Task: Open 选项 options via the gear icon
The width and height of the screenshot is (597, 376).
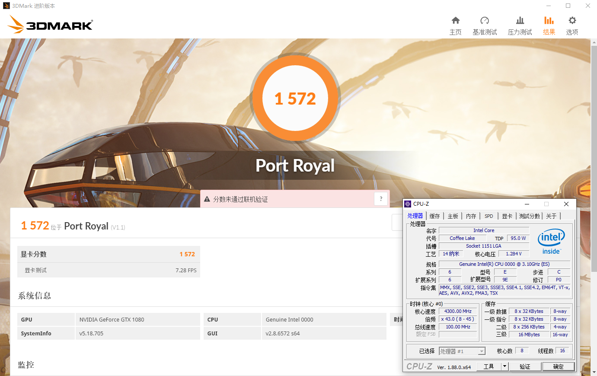Action: click(572, 26)
